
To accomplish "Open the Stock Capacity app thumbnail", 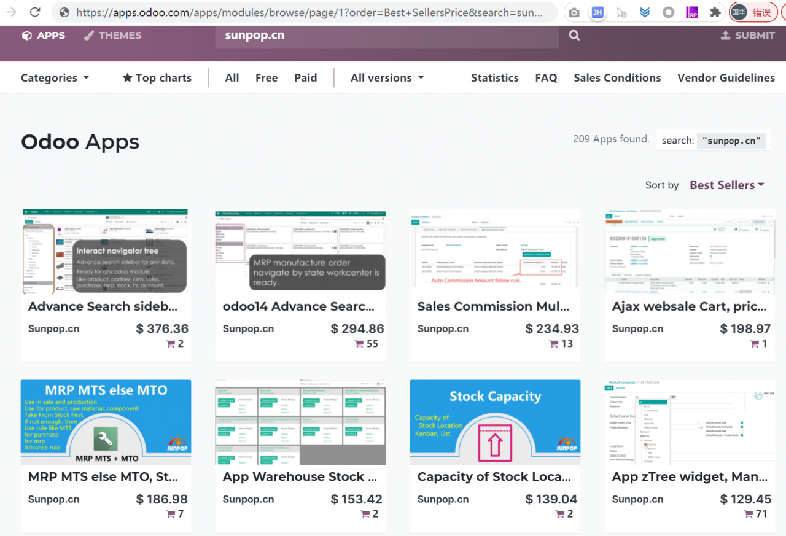I will 495,422.
